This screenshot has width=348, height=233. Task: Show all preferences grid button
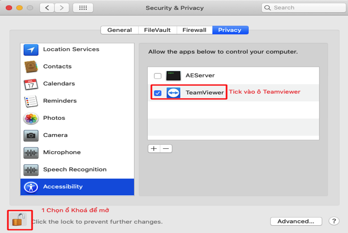pyautogui.click(x=83, y=8)
